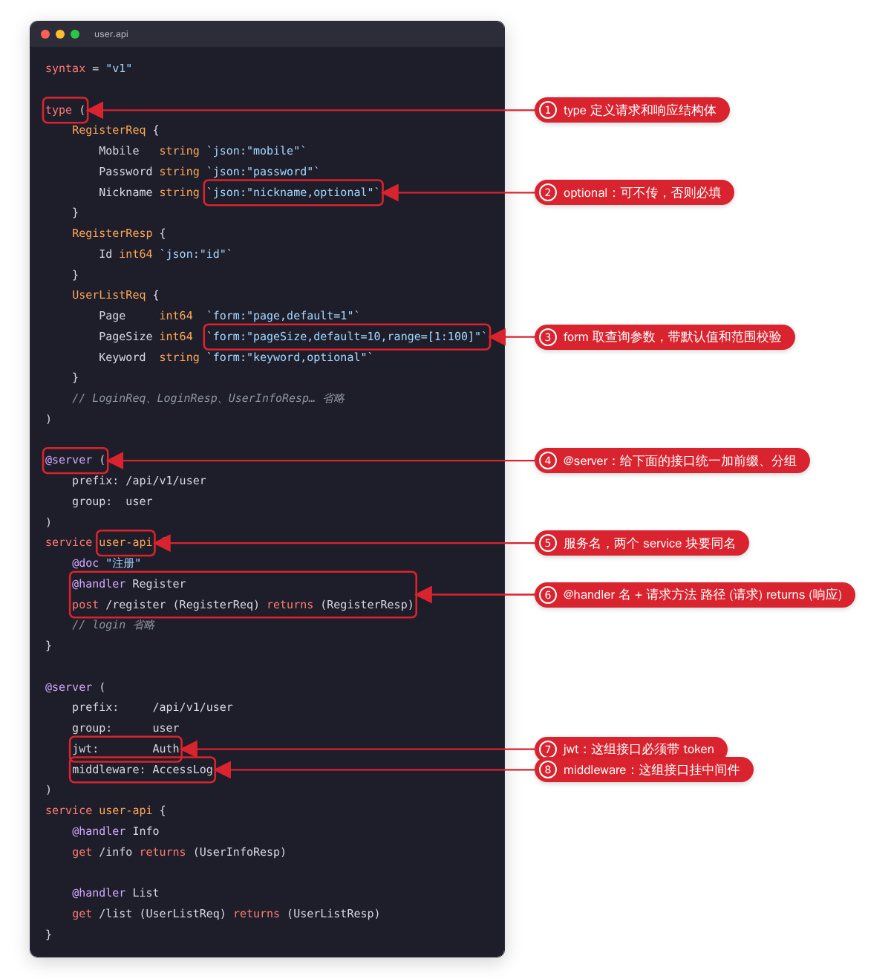Click the @handler Info line

(x=116, y=831)
